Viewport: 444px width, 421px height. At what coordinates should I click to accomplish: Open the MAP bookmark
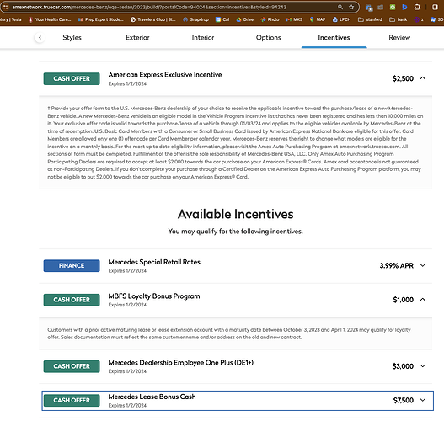pos(318,19)
